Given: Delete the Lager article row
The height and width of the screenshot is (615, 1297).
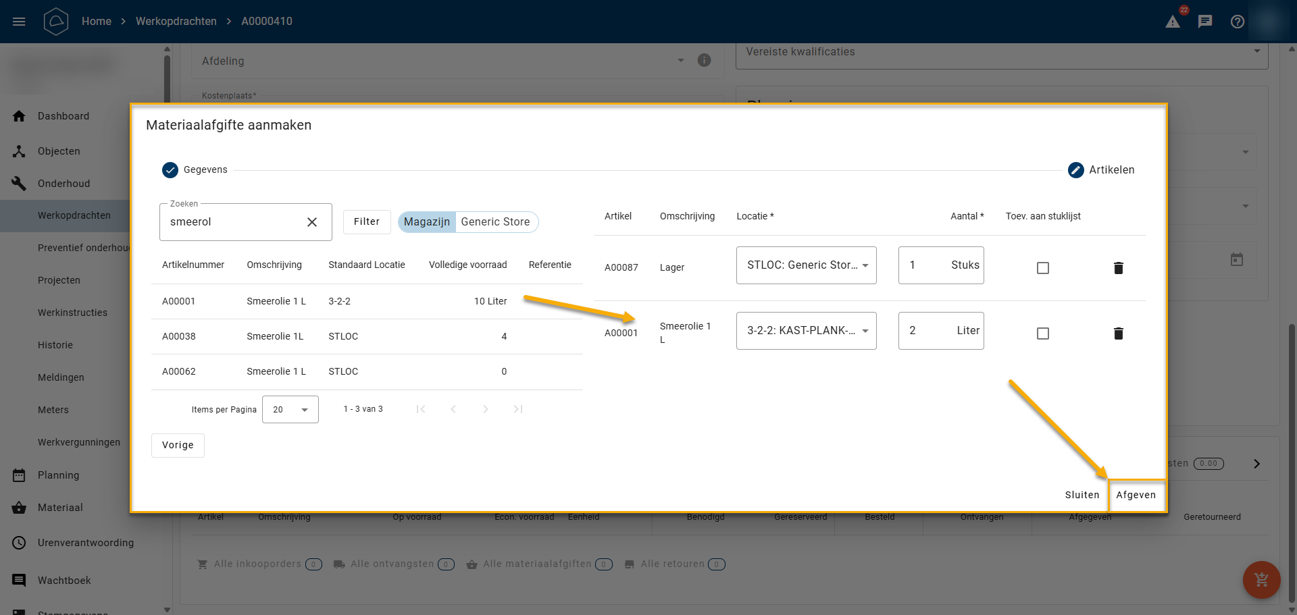Looking at the screenshot, I should 1118,268.
